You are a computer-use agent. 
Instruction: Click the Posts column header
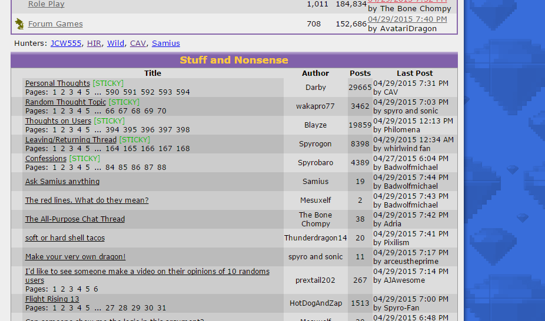(x=360, y=73)
